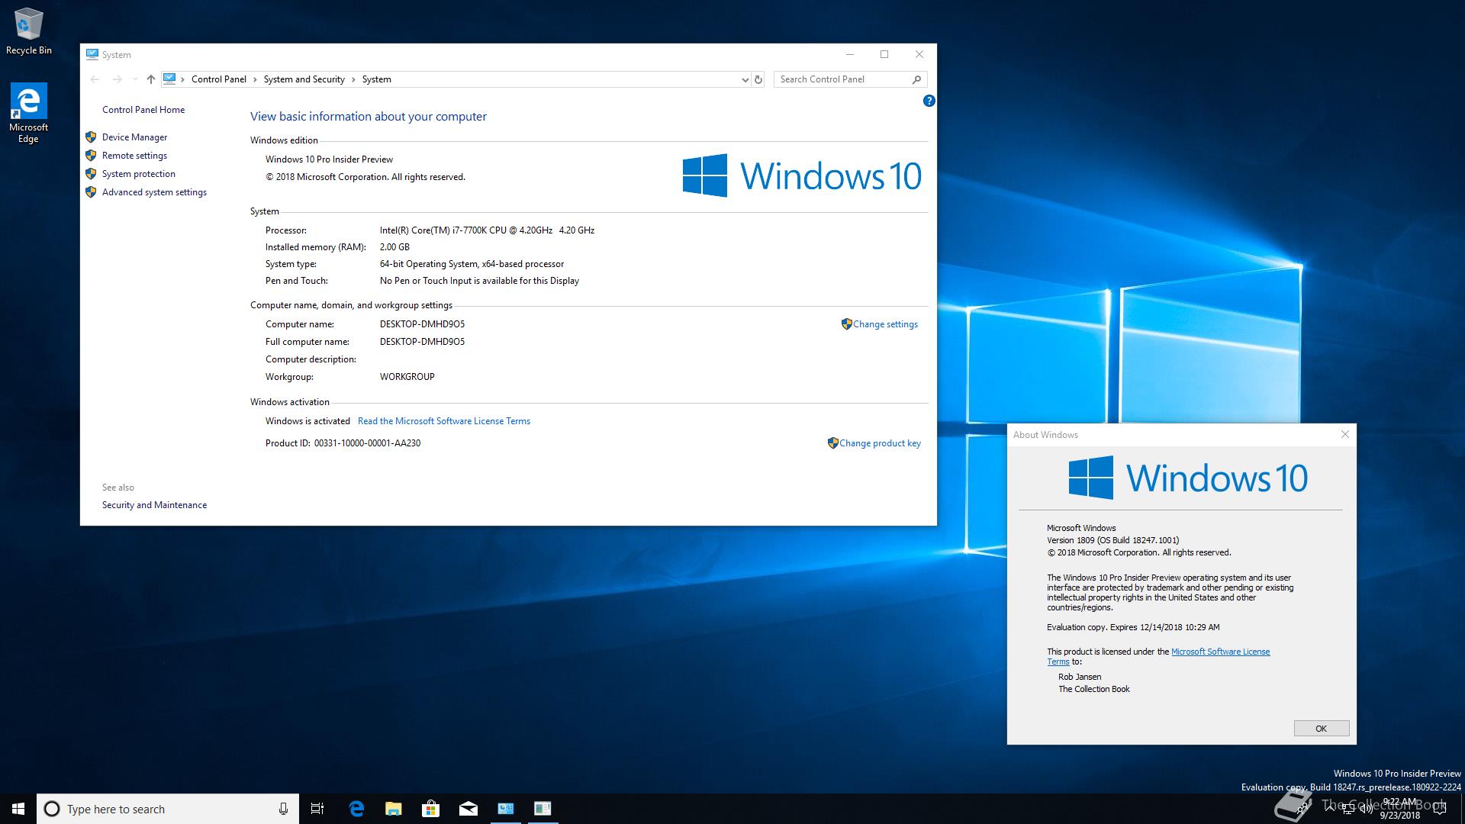Launch Edge from the taskbar

(x=356, y=809)
